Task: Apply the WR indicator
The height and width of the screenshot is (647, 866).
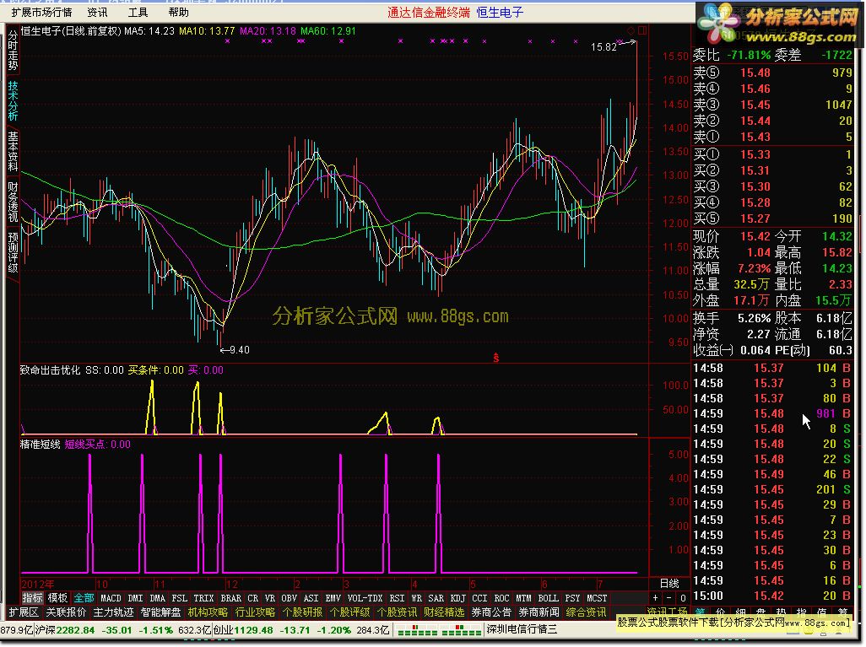Action: [x=416, y=598]
